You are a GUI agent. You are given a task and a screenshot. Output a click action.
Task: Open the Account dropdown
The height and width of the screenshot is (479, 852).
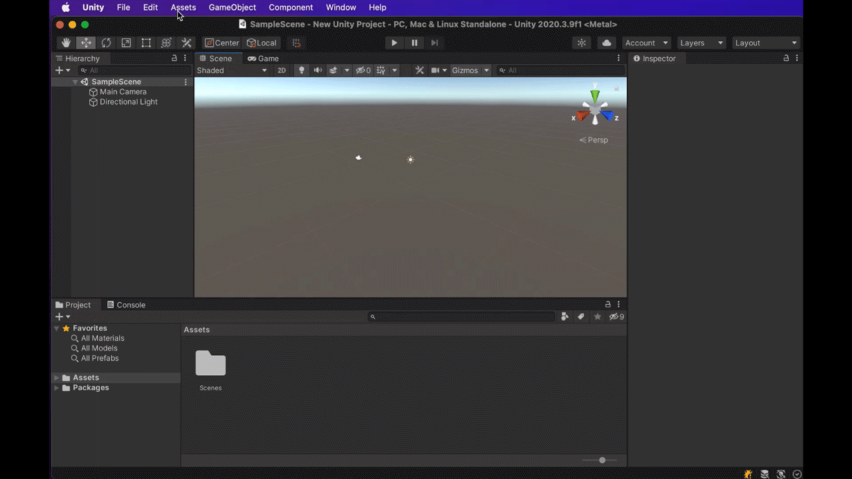click(x=646, y=43)
